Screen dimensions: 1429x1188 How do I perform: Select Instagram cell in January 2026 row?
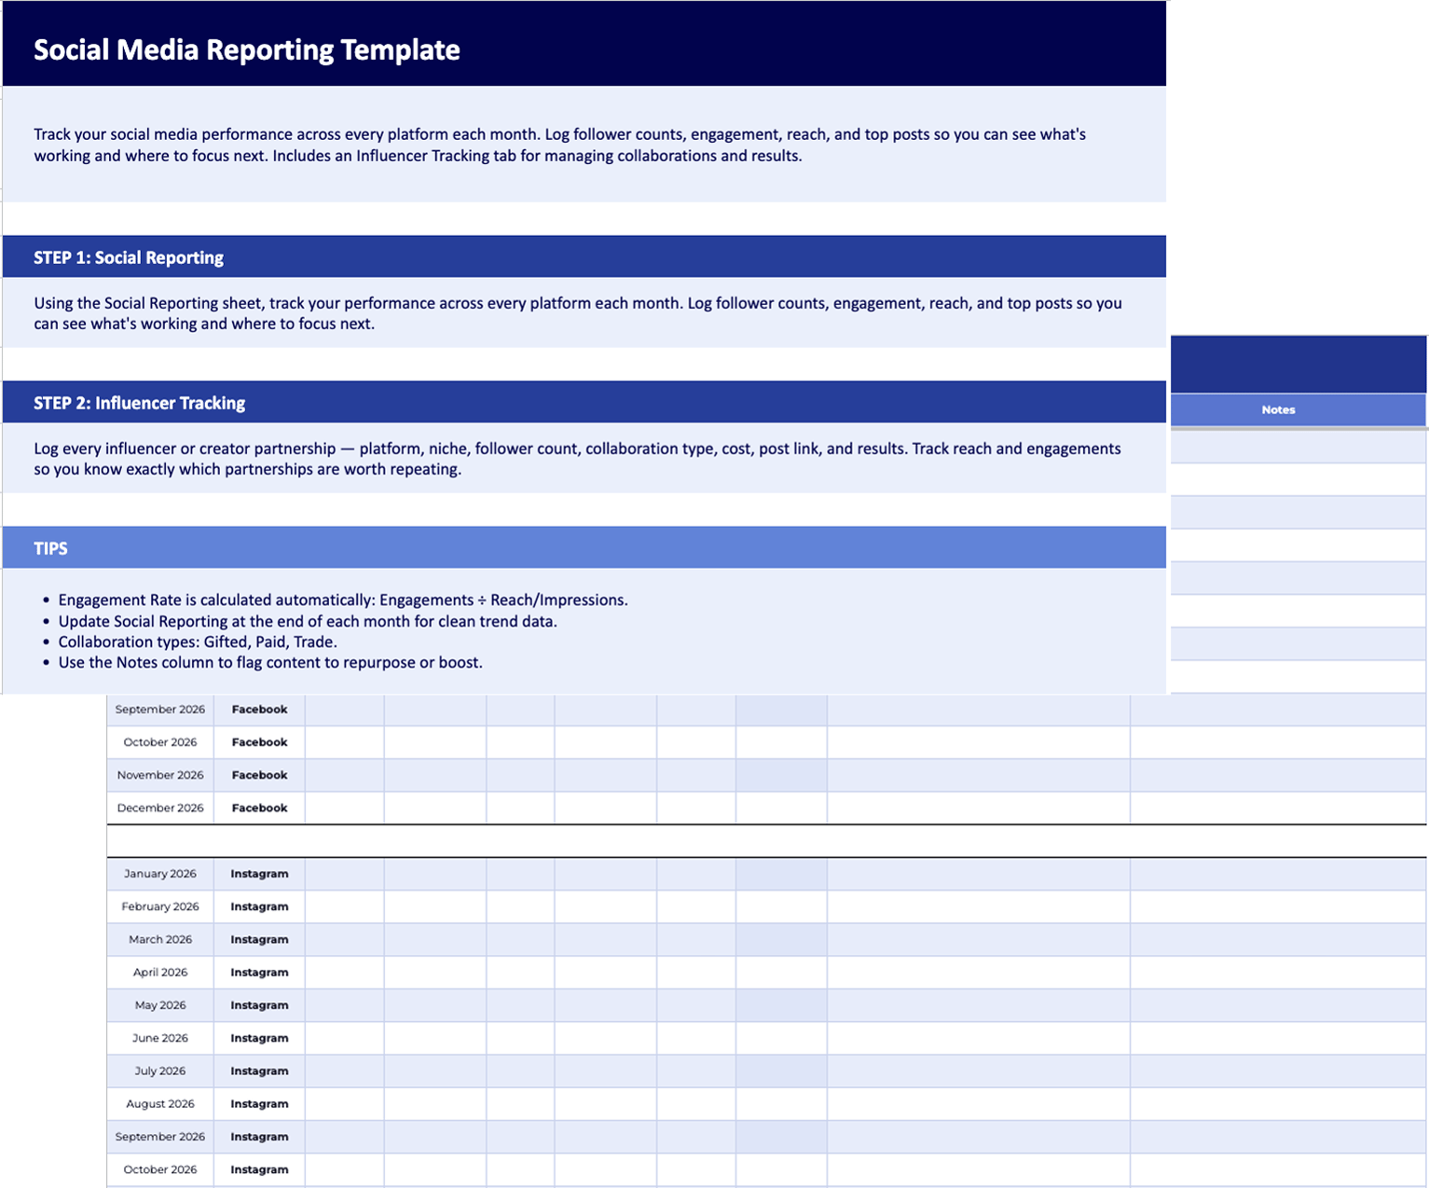259,874
